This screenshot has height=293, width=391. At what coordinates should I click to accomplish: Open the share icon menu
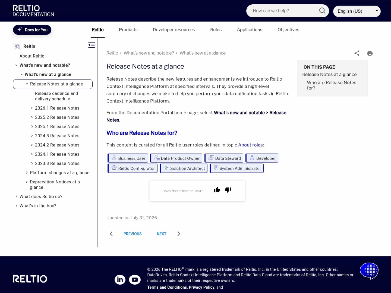(x=357, y=53)
